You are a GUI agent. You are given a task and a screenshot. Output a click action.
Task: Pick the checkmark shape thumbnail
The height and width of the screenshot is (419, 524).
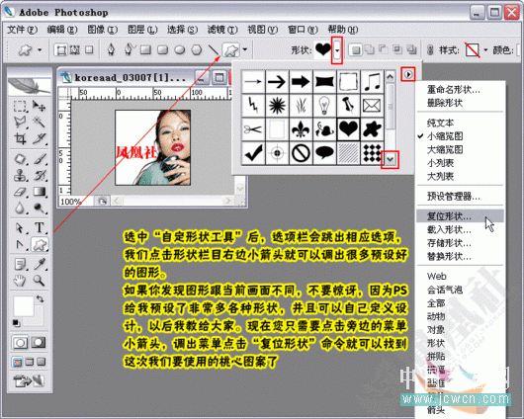coord(253,153)
